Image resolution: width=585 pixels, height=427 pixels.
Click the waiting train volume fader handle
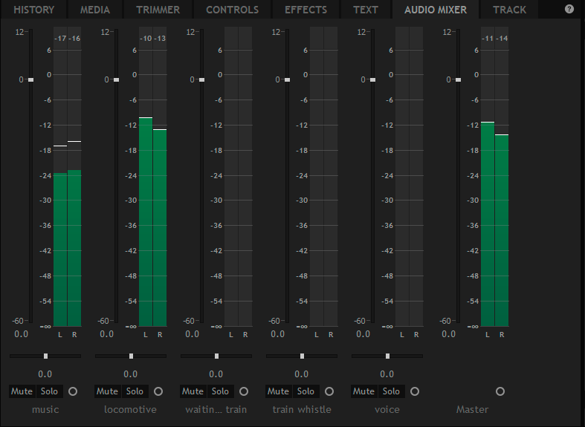coord(201,79)
